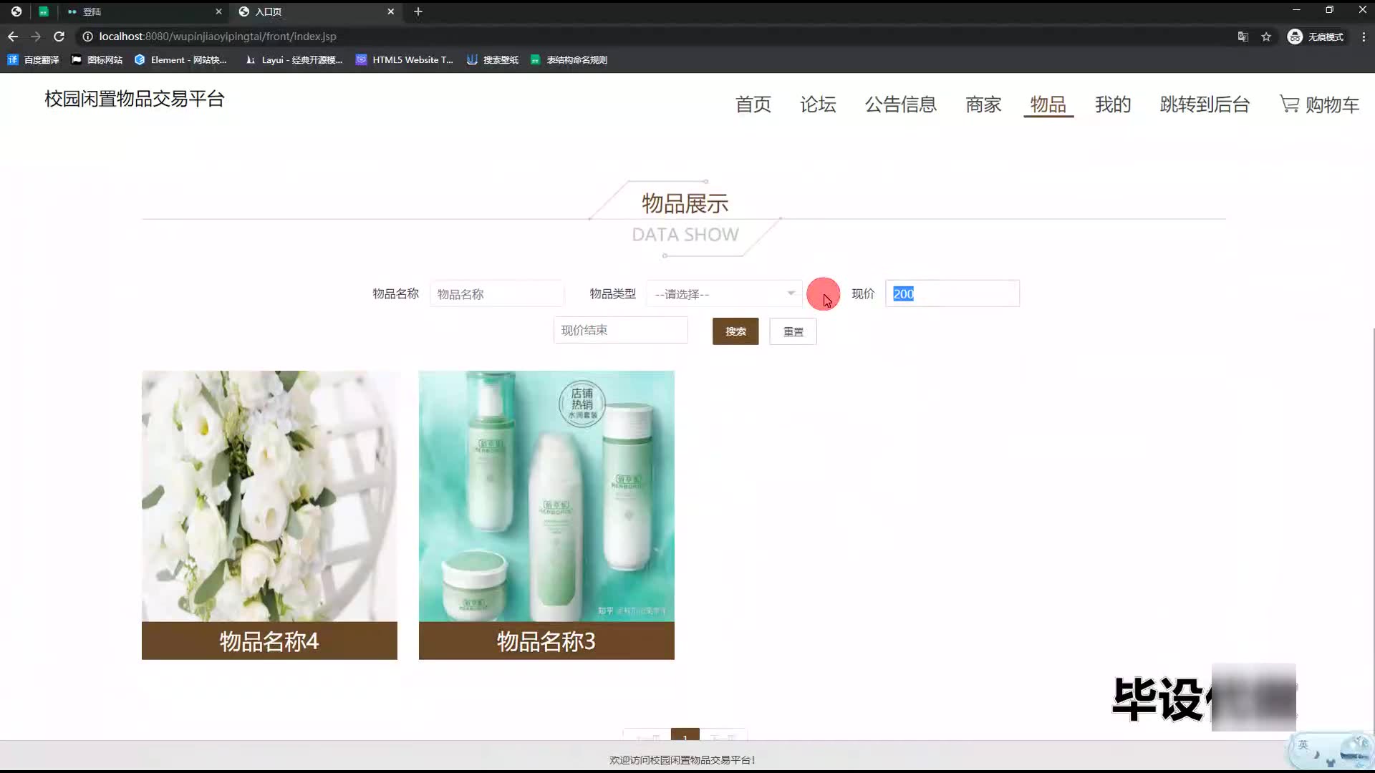Close the 登陆 browser tab
This screenshot has height=773, width=1375.
(218, 11)
